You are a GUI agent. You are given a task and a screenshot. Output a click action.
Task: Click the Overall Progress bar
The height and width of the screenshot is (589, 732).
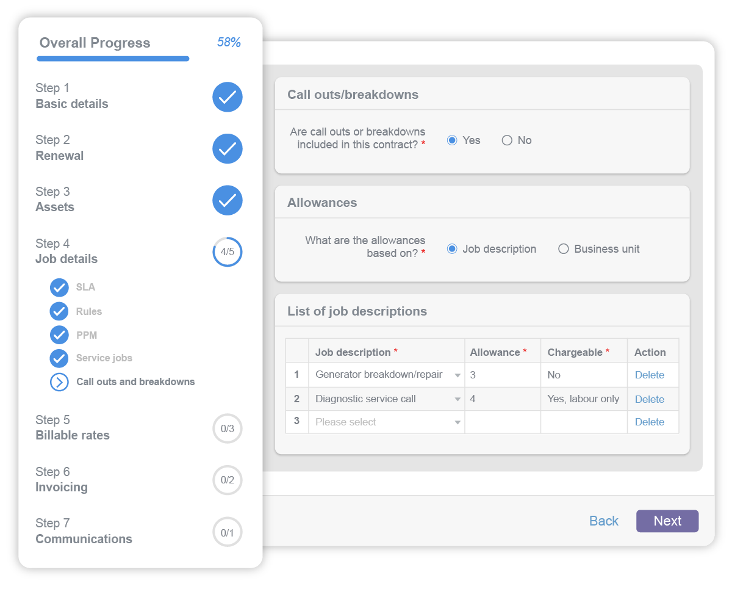pos(113,59)
